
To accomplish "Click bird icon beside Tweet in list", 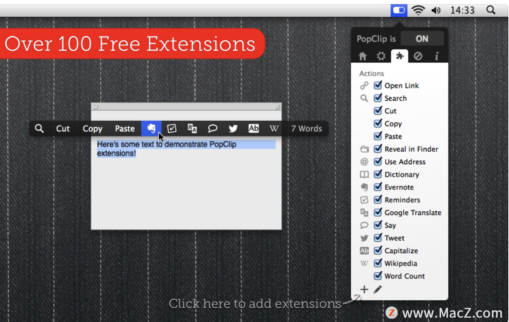I will (x=364, y=238).
